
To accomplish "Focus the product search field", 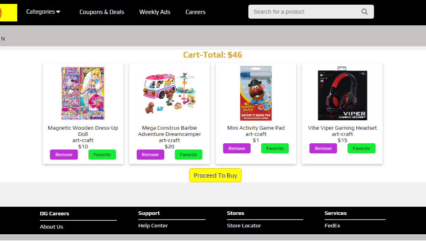I will click(305, 12).
